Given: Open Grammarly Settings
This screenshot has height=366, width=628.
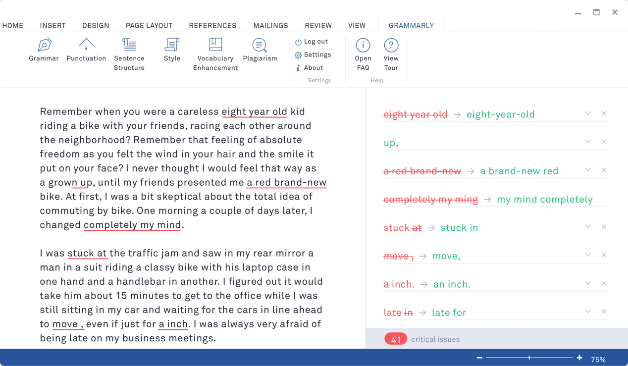Looking at the screenshot, I should pyautogui.click(x=313, y=55).
